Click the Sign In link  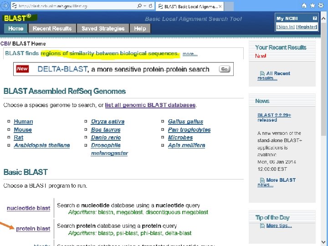[x=286, y=27]
